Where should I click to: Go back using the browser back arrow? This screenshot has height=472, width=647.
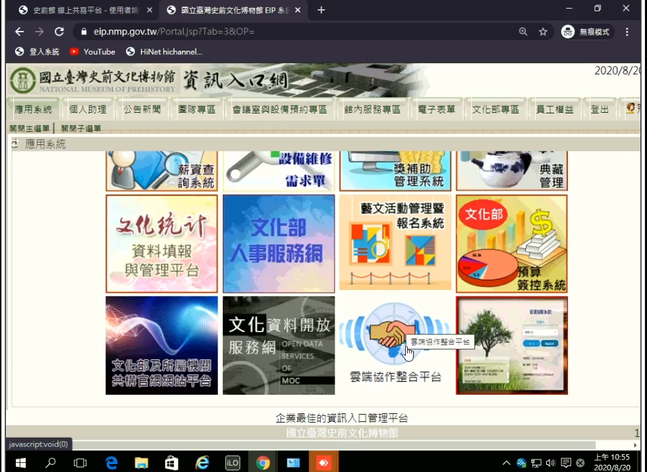tap(19, 32)
